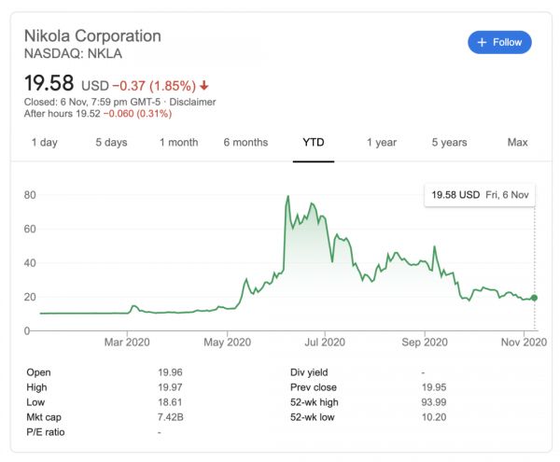Select the YTD tab

pyautogui.click(x=314, y=143)
